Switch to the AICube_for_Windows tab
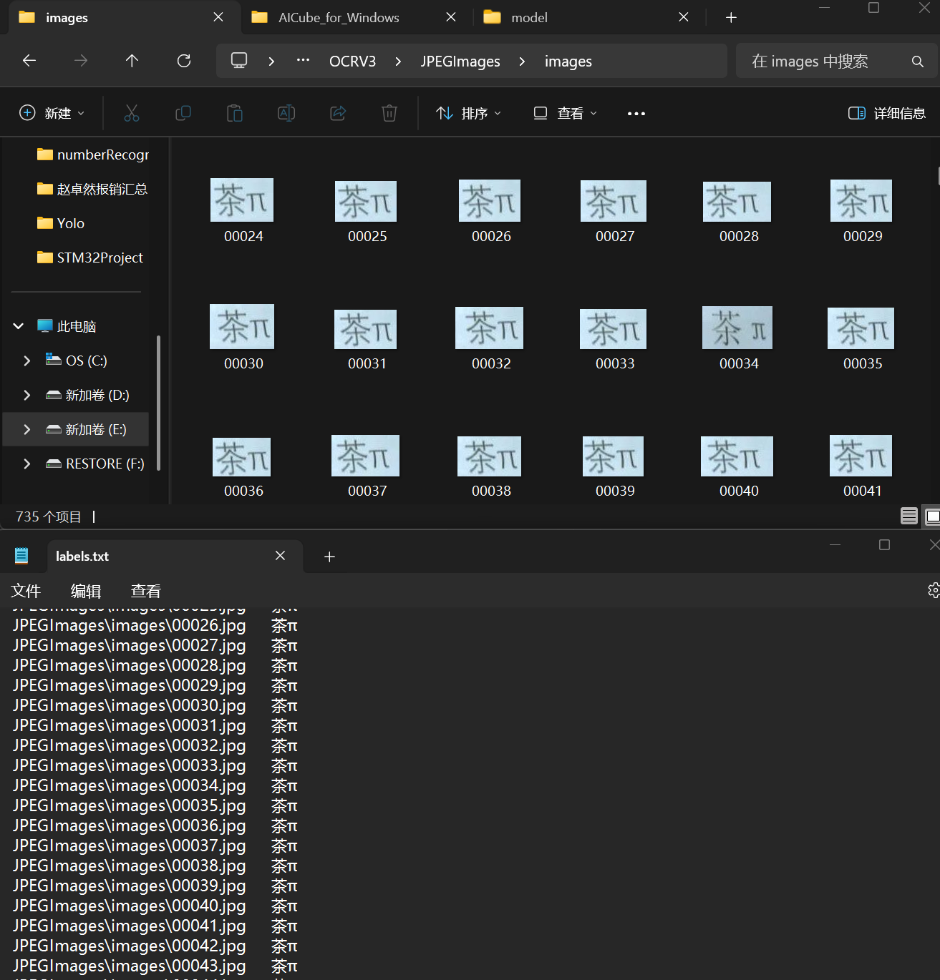This screenshot has height=980, width=940. [339, 18]
